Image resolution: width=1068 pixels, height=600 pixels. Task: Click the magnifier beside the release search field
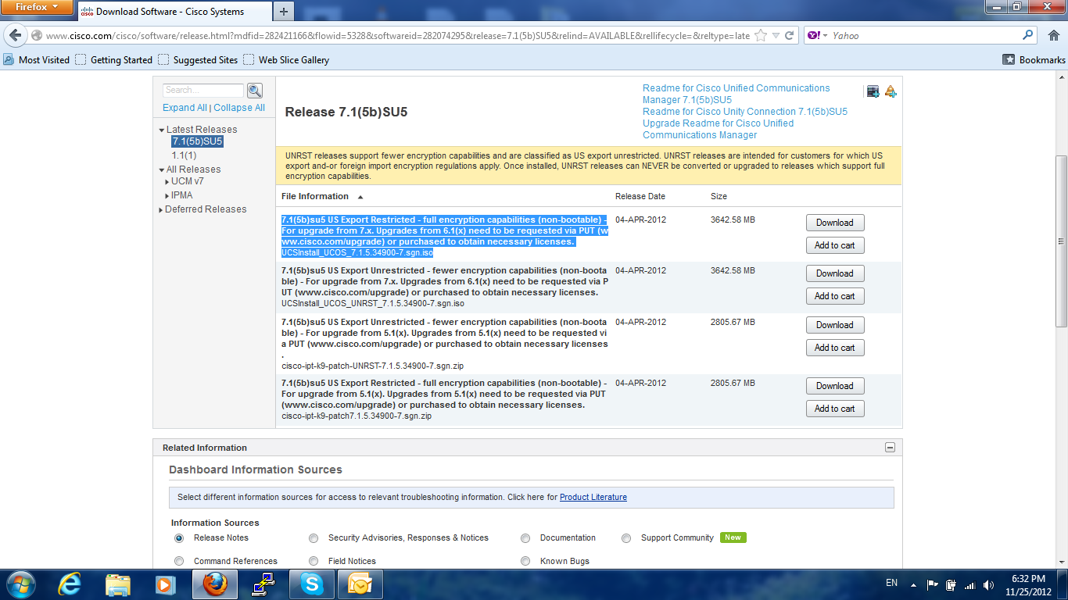[x=255, y=91]
